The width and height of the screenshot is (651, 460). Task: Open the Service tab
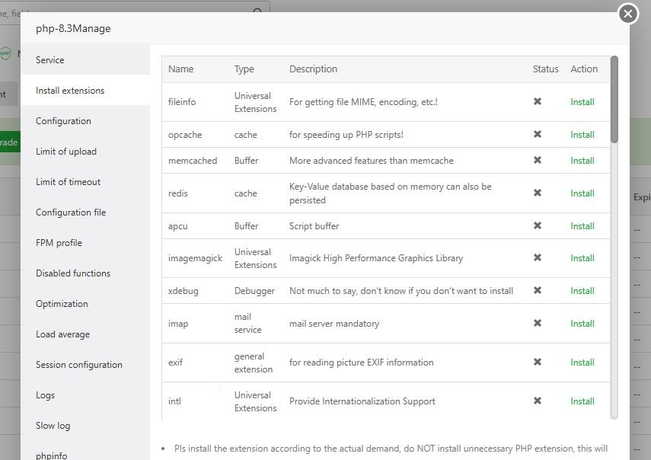[50, 60]
